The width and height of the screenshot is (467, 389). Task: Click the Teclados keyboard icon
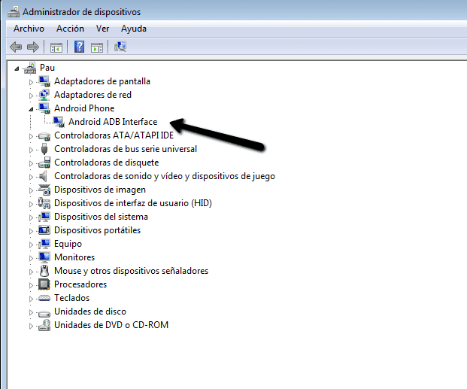[x=44, y=298]
